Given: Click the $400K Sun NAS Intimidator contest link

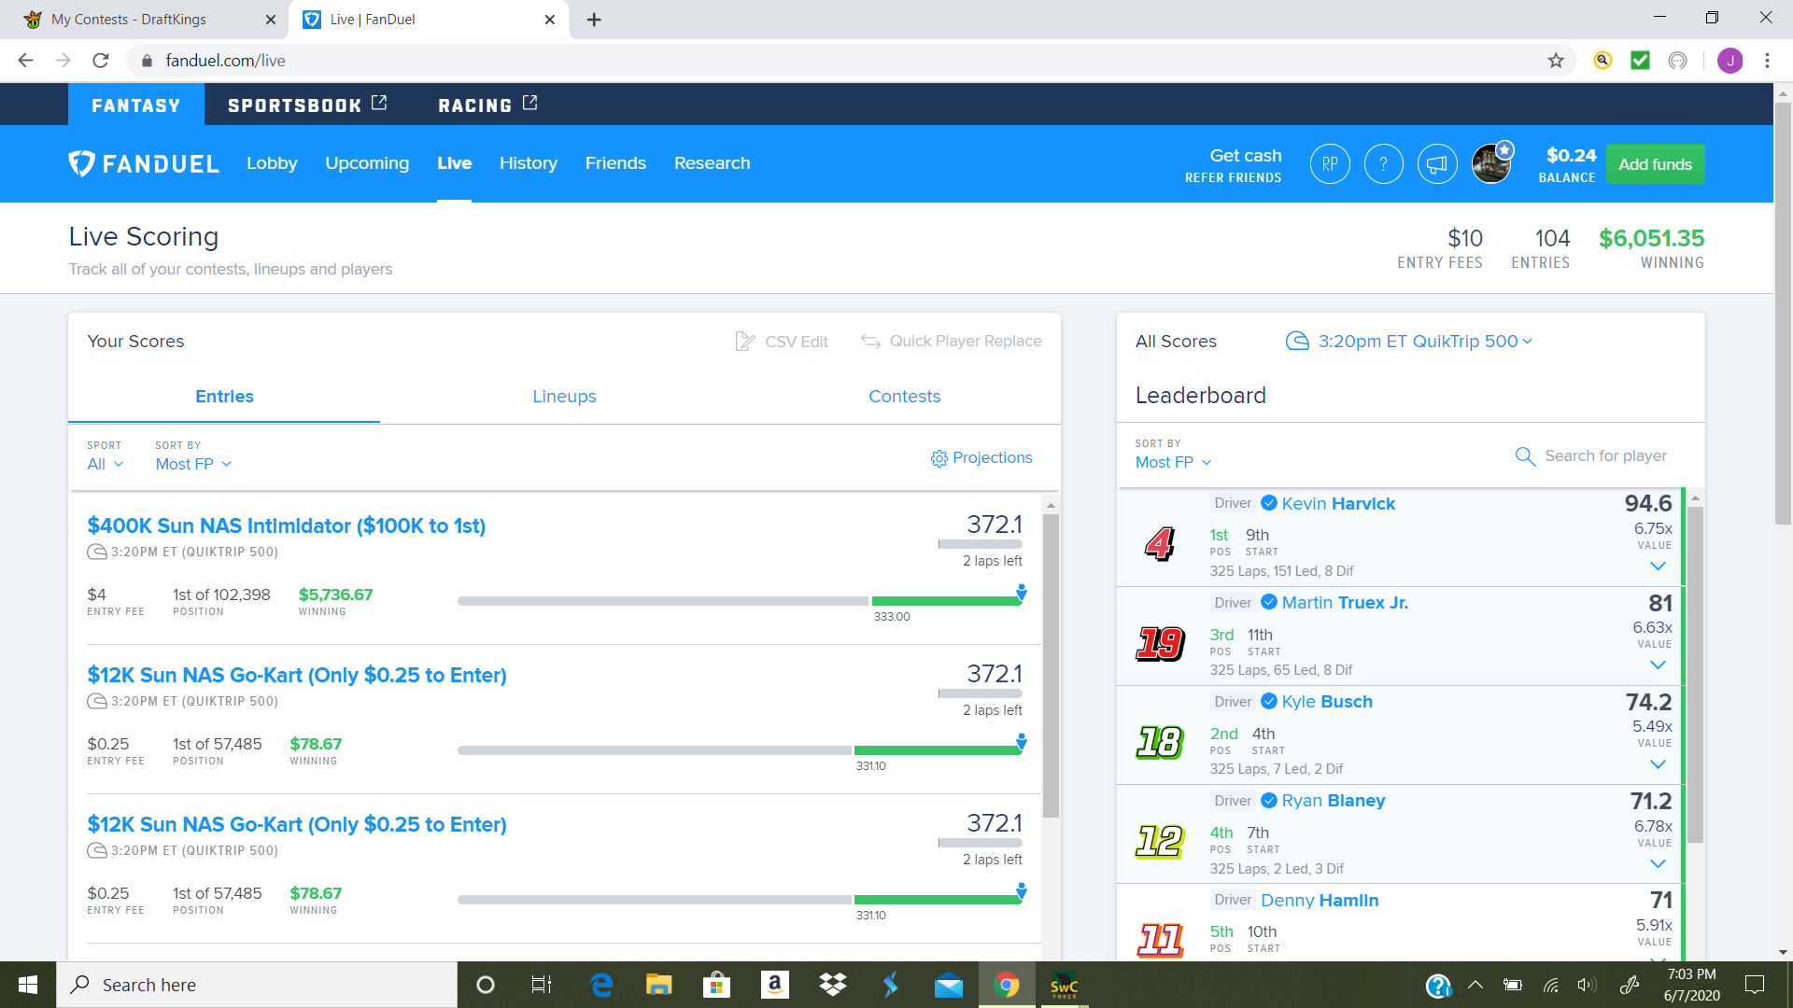Looking at the screenshot, I should 285,525.
